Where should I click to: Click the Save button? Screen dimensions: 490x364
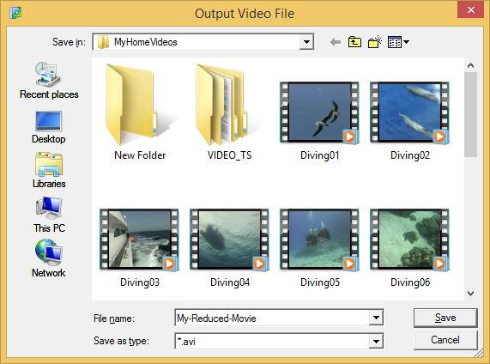tap(445, 318)
